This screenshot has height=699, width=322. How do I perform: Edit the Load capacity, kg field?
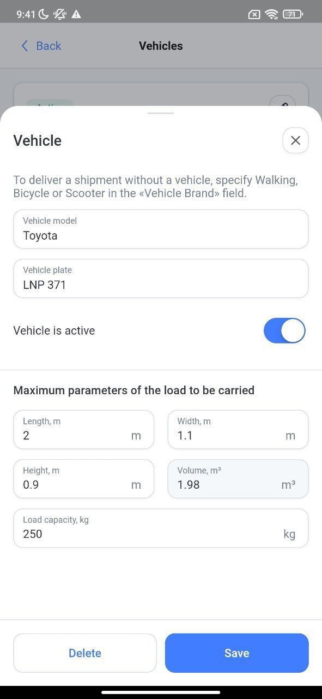click(161, 528)
